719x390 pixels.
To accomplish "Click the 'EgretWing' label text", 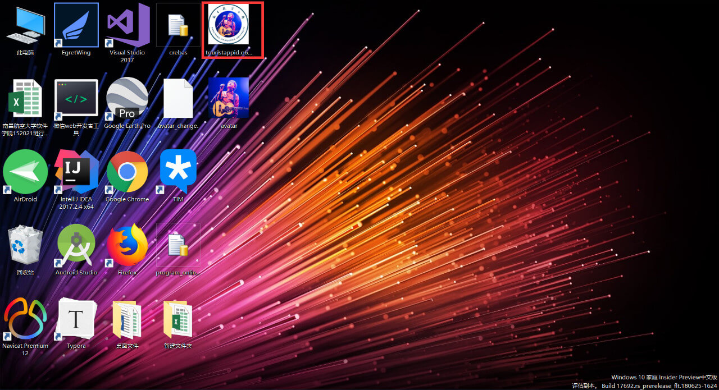I will [x=76, y=53].
